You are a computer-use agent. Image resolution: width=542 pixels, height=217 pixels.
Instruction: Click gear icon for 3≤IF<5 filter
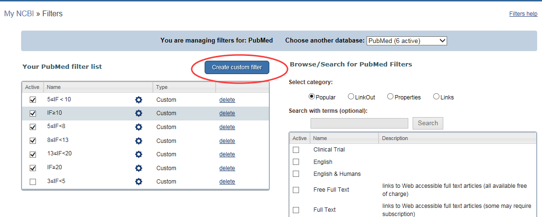pos(138,182)
